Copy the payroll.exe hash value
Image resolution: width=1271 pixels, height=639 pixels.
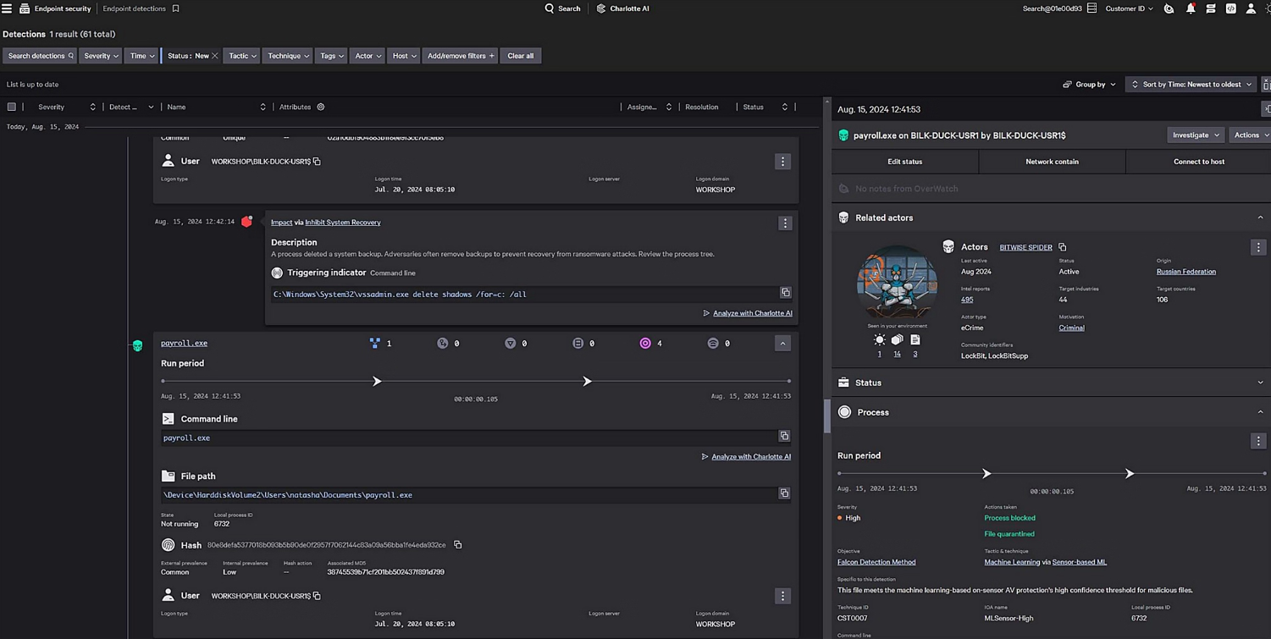[458, 545]
